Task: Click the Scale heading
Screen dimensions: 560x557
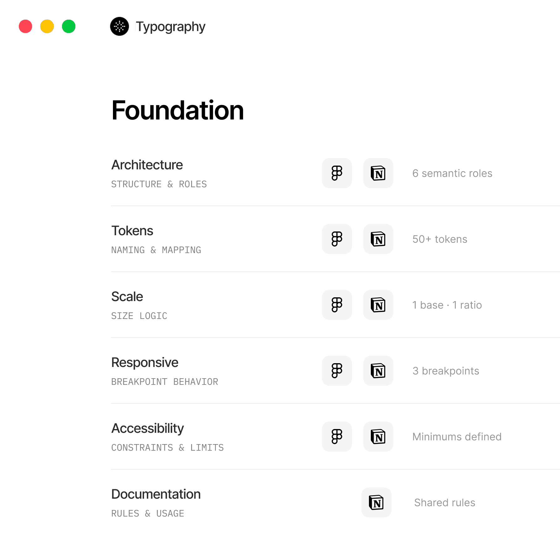Action: click(127, 297)
